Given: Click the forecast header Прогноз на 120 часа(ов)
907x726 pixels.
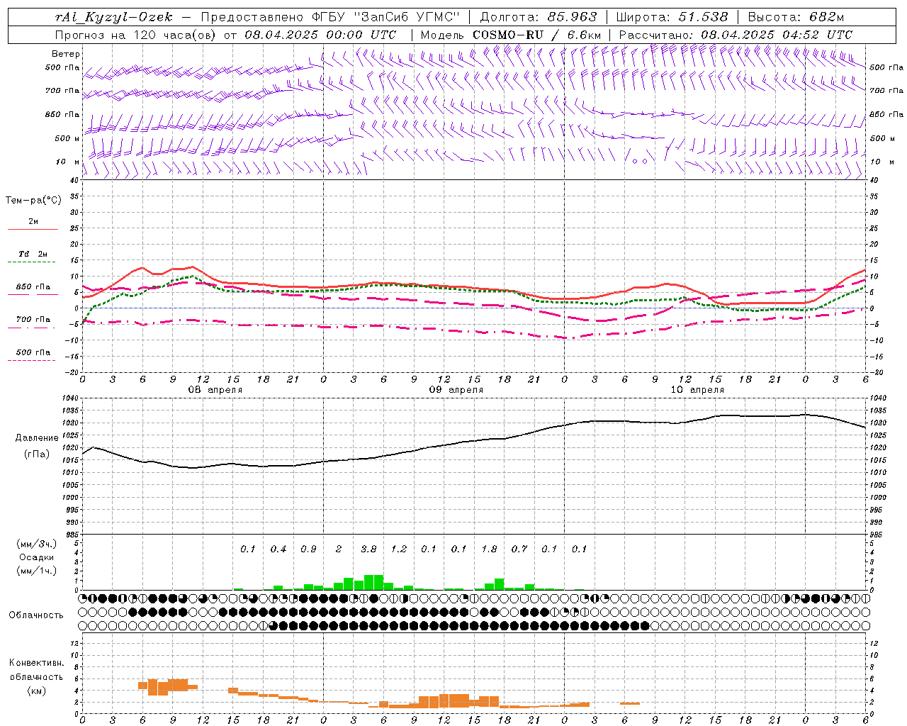Looking at the screenshot, I should [136, 35].
